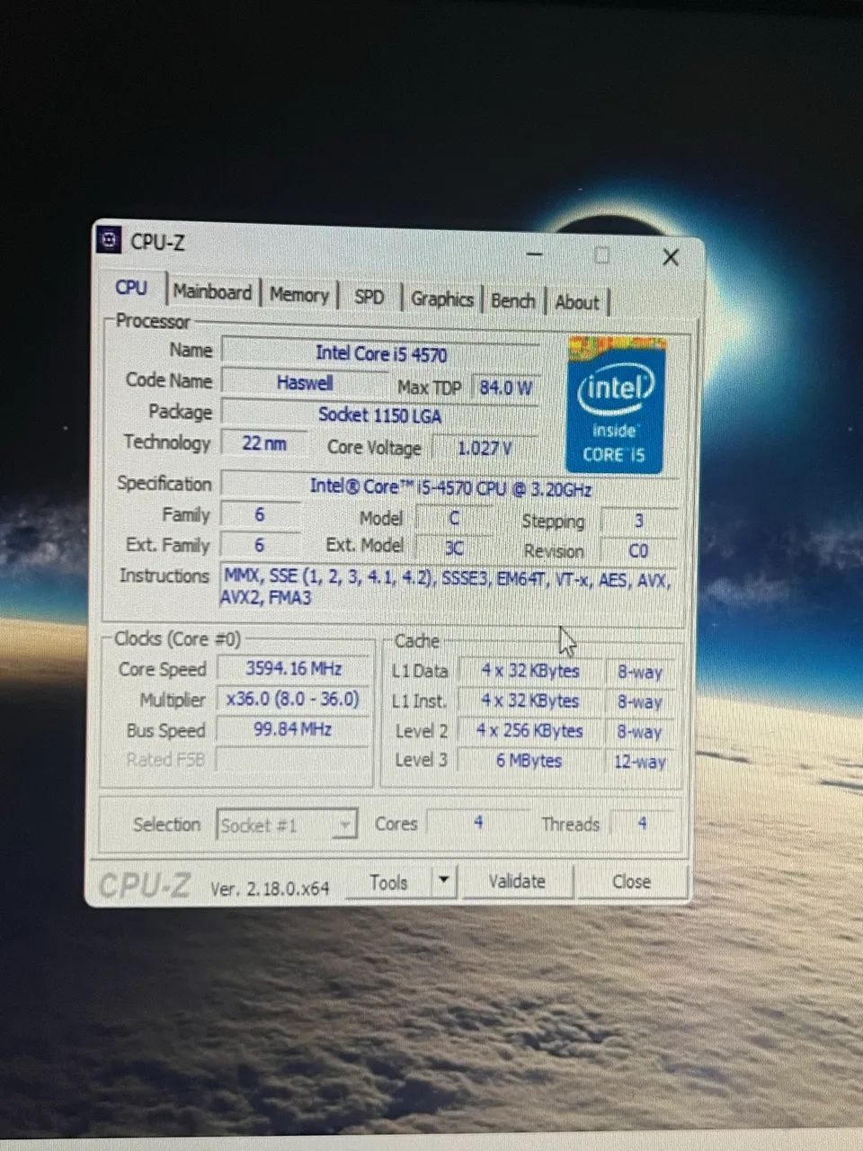Click the Validate button
The image size is (863, 1151).
[x=517, y=881]
